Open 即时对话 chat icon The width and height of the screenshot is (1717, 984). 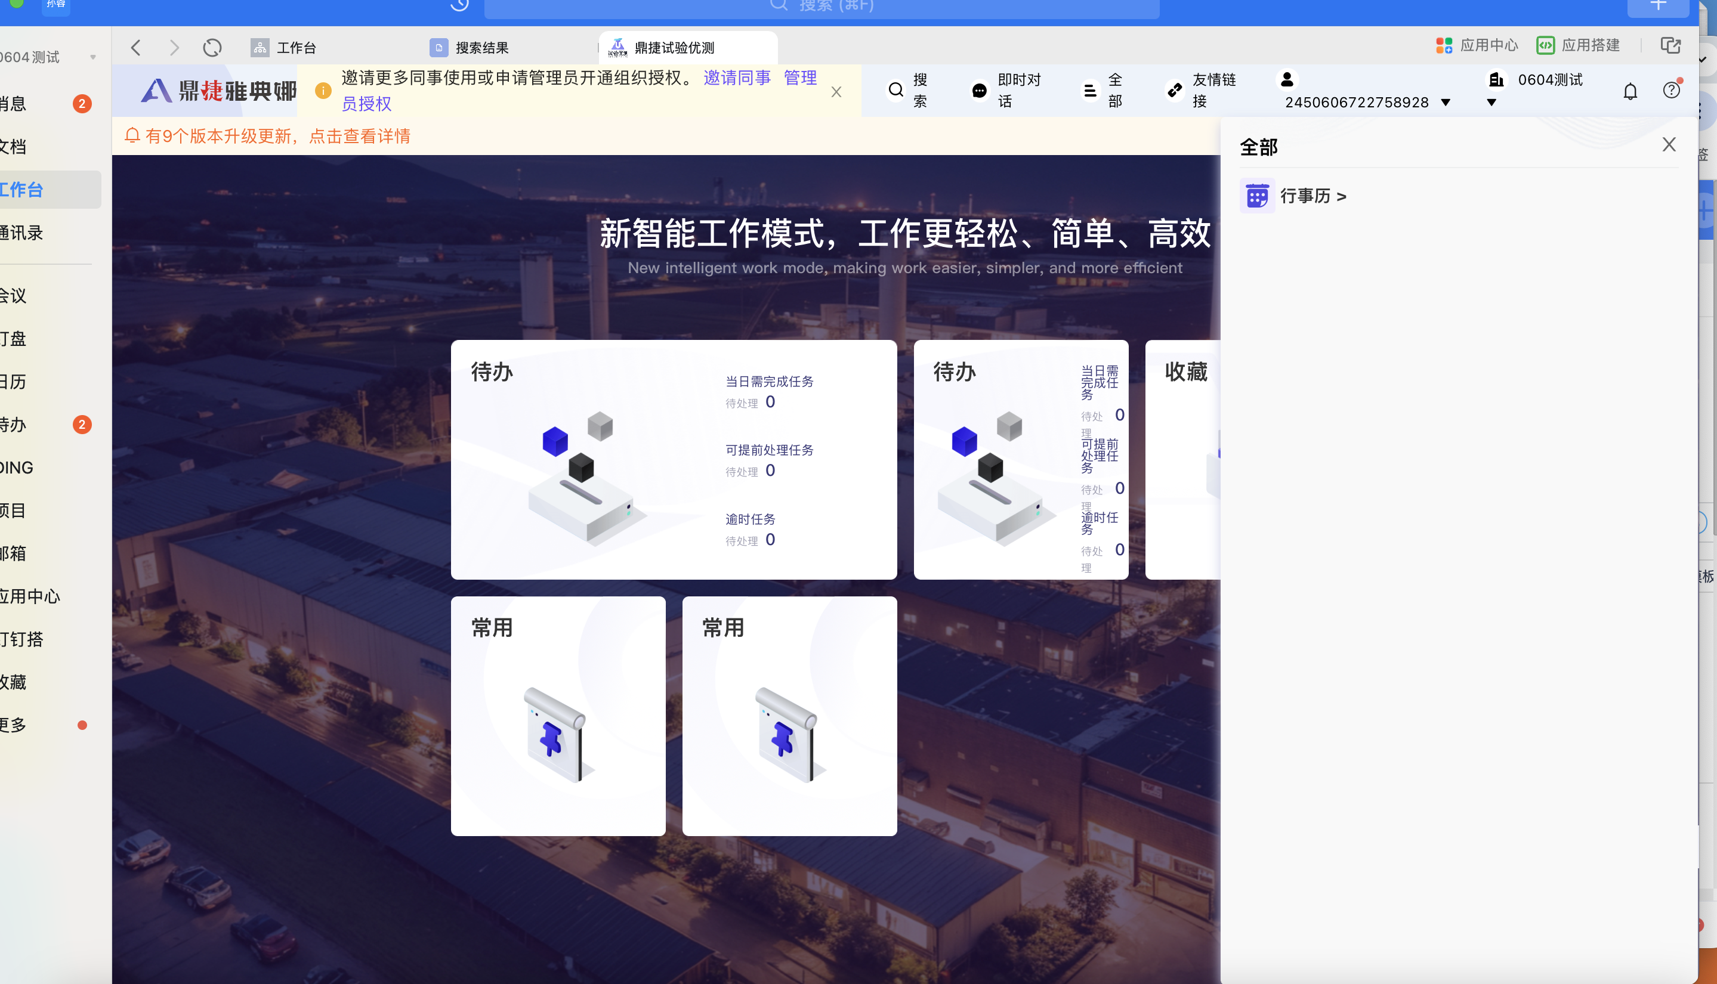click(979, 91)
